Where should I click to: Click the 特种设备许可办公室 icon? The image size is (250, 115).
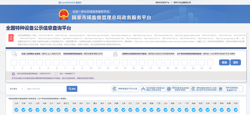tap(114, 89)
